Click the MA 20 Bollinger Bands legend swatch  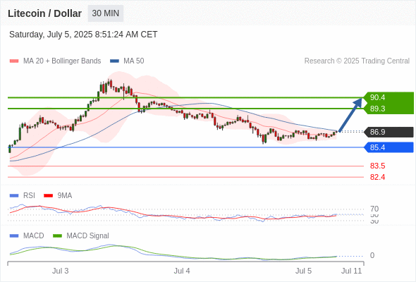pos(14,61)
